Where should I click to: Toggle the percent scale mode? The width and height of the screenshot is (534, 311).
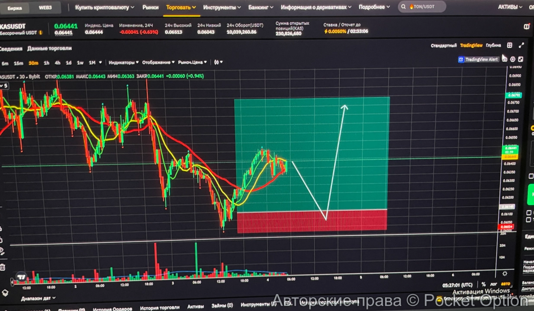[483, 284]
